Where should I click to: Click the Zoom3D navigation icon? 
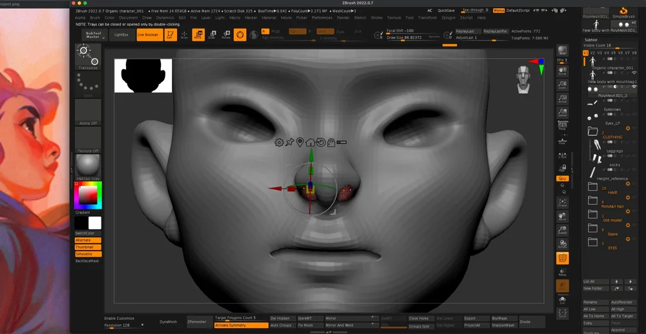pyautogui.click(x=563, y=231)
